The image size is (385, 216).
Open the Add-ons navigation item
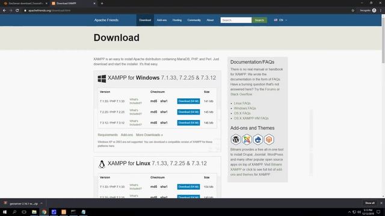click(x=162, y=20)
